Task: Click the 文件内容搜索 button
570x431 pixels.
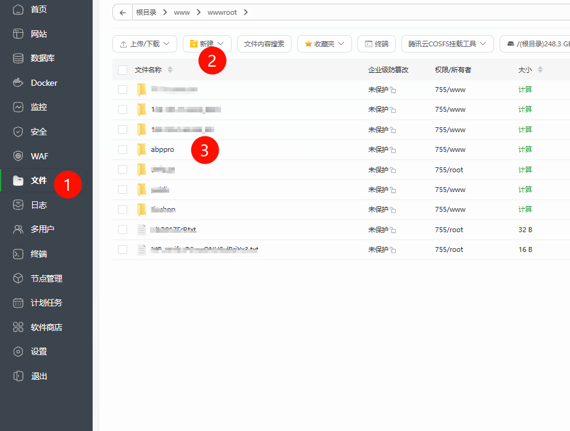Action: point(264,44)
